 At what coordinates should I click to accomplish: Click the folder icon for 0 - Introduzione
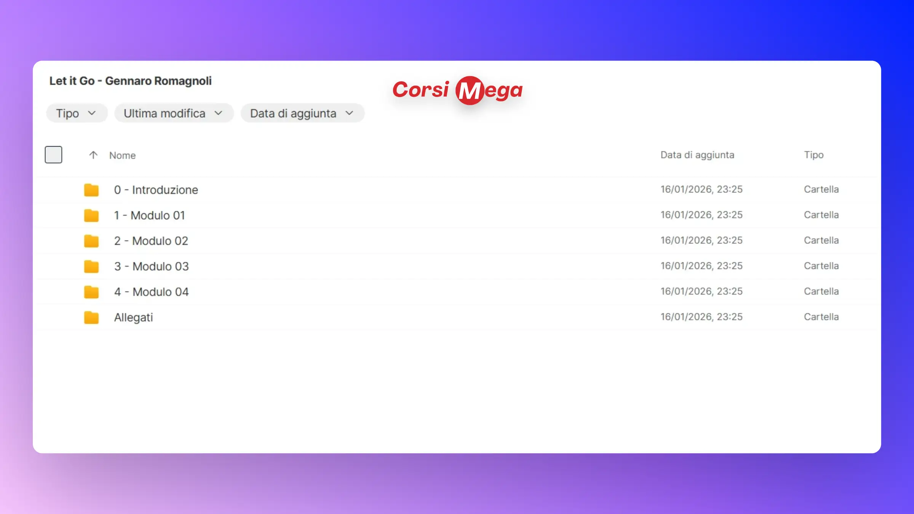(91, 190)
